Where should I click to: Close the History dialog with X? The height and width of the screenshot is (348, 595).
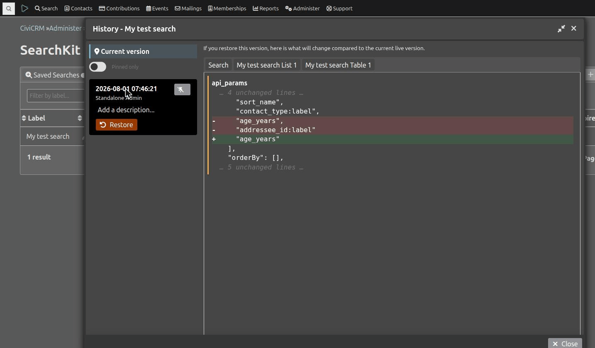click(x=574, y=28)
